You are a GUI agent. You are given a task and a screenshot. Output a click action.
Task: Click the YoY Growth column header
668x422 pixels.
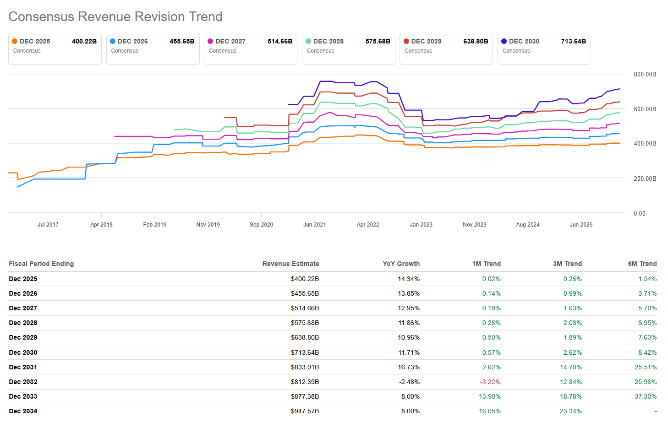[401, 264]
